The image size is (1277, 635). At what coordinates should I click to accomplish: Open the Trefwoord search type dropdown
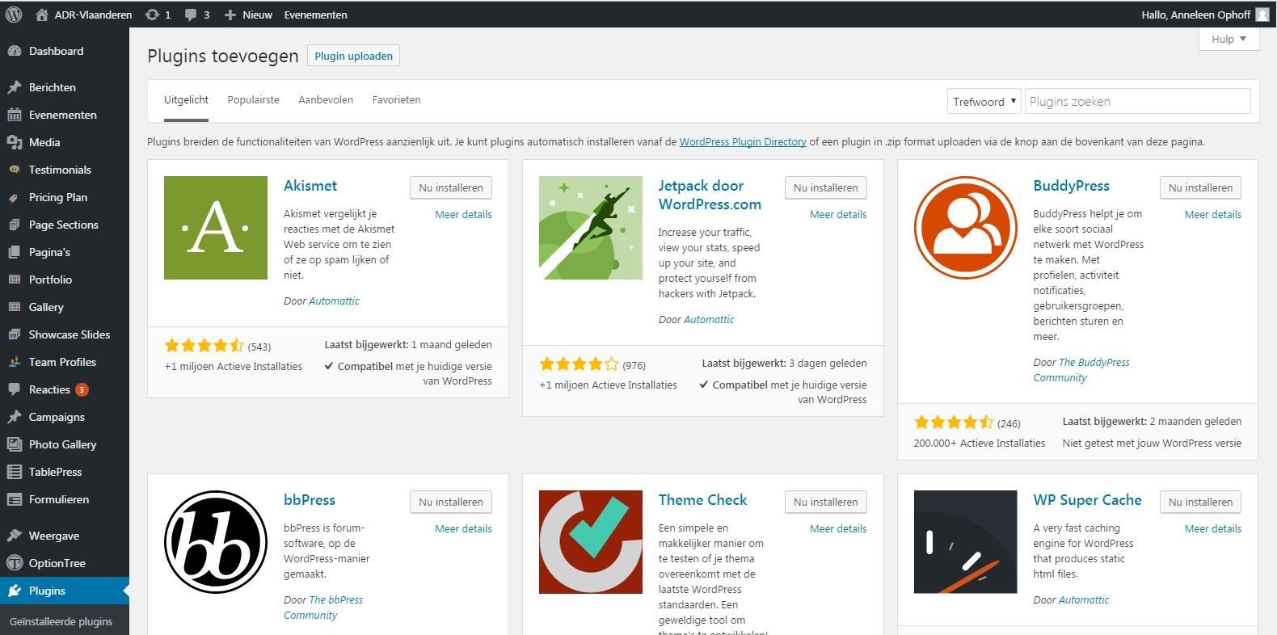(984, 101)
